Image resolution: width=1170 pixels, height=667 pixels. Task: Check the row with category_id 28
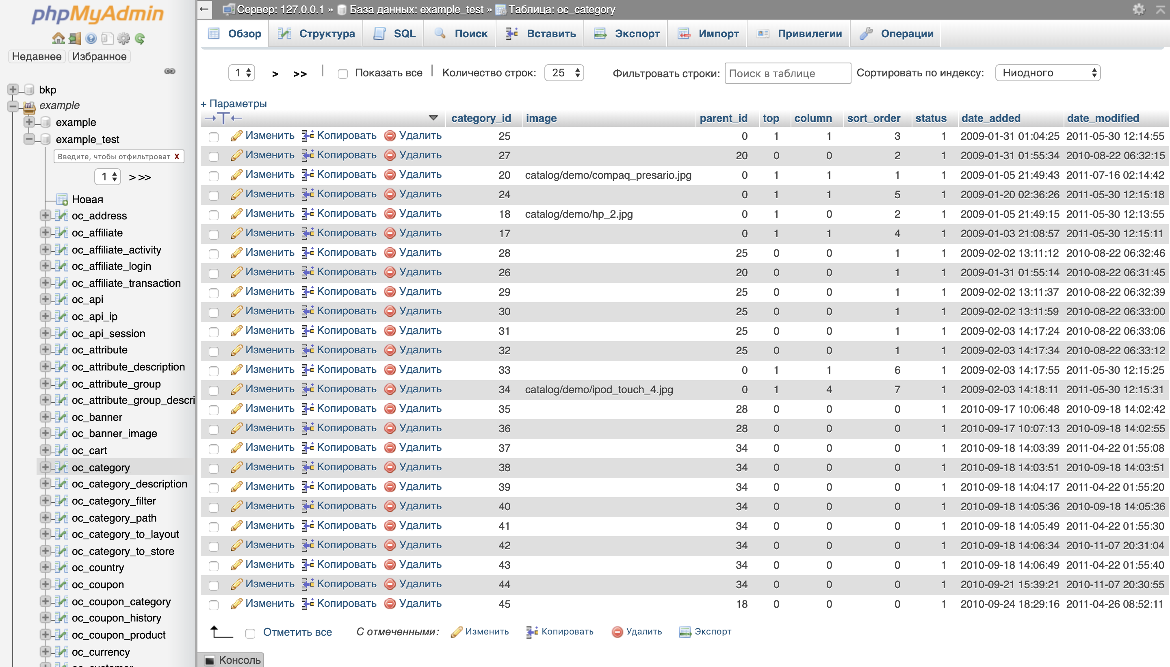click(213, 254)
